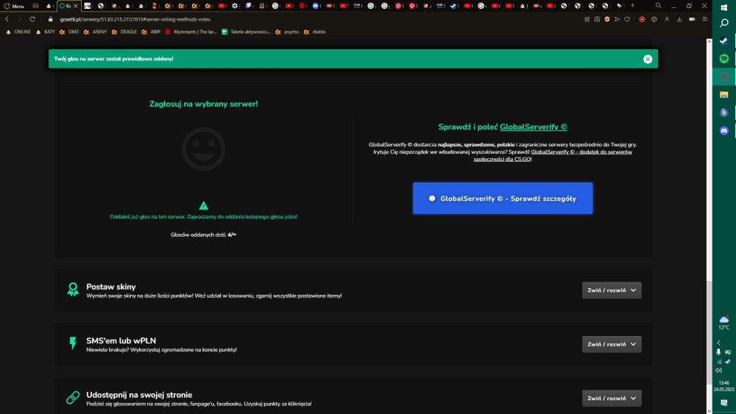
Task: Go forward to next page
Action: pyautogui.click(x=19, y=19)
